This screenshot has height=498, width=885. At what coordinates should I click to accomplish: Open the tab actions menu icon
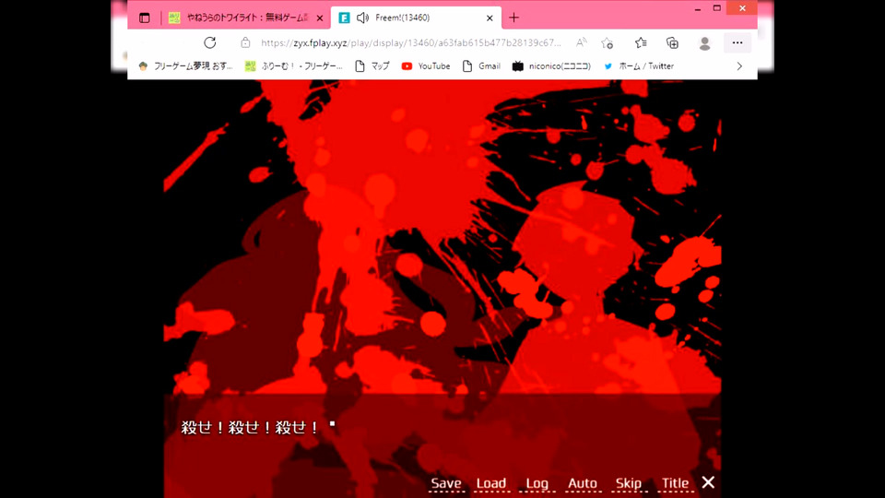145,18
